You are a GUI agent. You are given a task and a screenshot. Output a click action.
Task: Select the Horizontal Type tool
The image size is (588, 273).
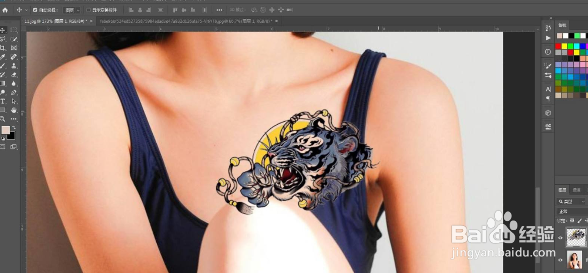[x=3, y=102]
